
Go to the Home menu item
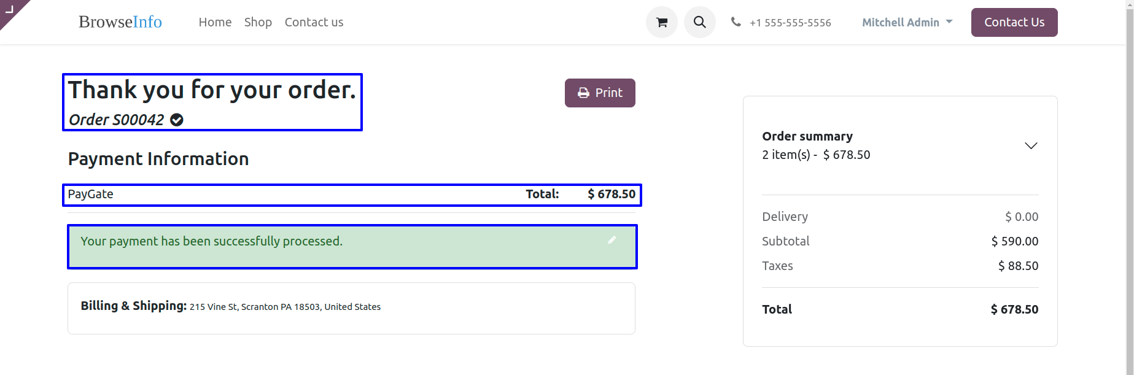click(x=215, y=23)
